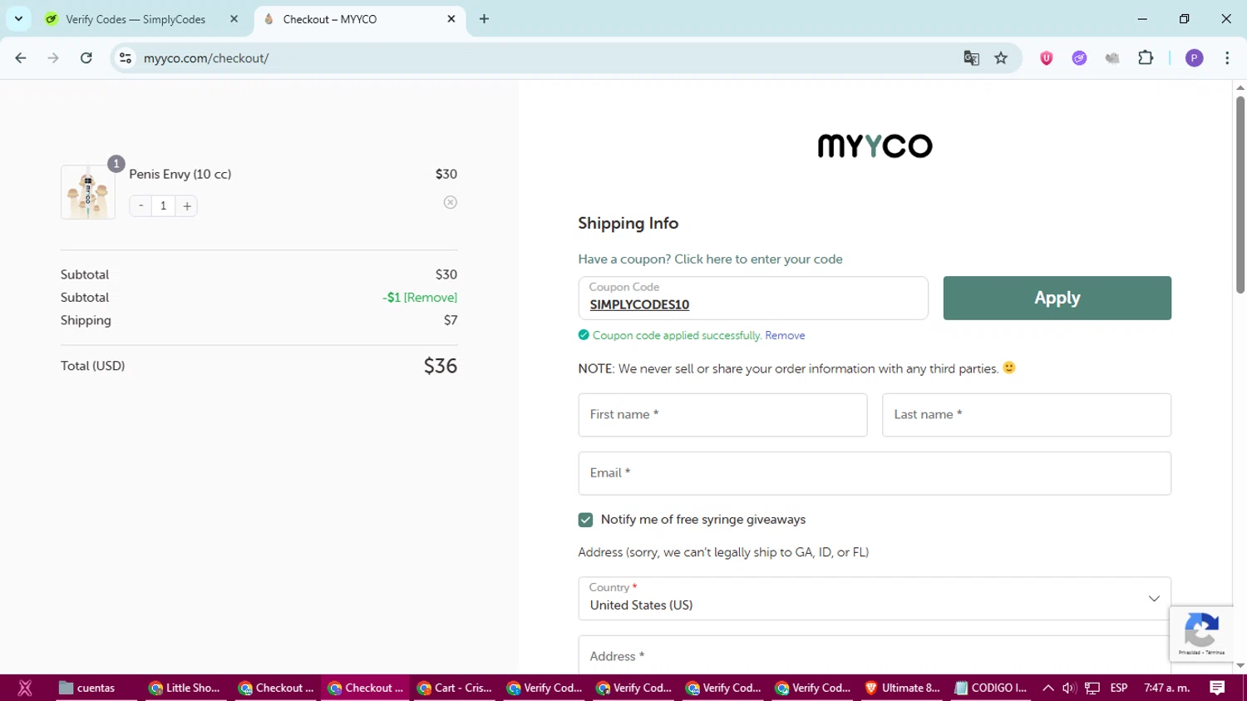Close the Verify Codes SimplyCodes tab
Viewport: 1247px width, 701px height.
tap(234, 18)
